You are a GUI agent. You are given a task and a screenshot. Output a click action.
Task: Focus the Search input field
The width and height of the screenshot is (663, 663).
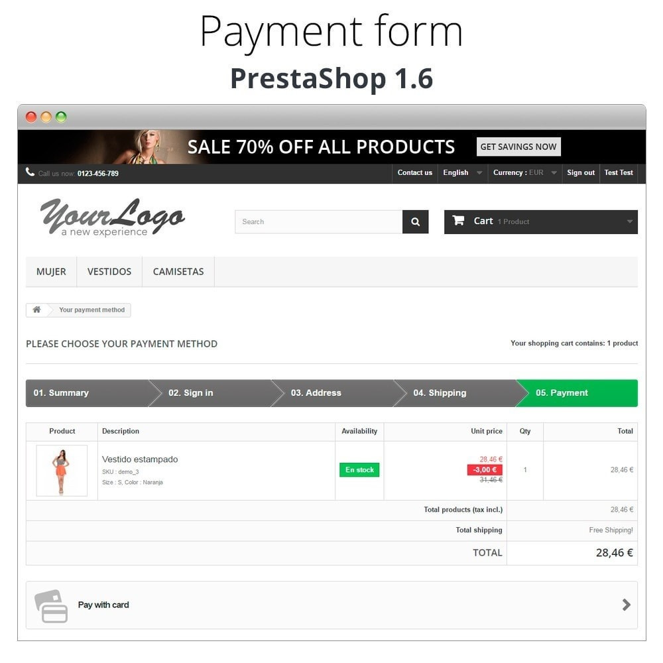(x=319, y=221)
